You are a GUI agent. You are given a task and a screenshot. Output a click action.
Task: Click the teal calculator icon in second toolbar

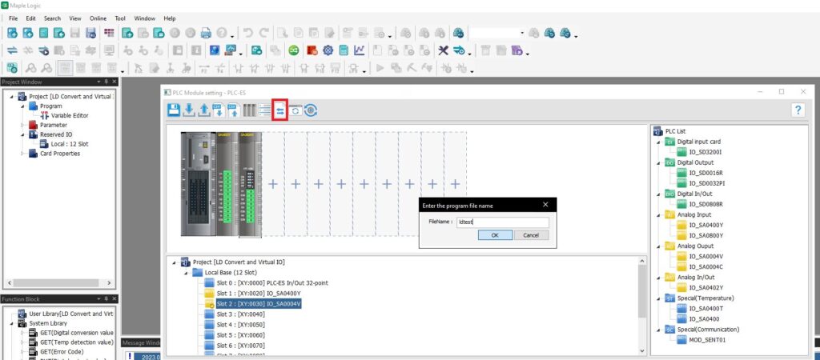(344, 50)
